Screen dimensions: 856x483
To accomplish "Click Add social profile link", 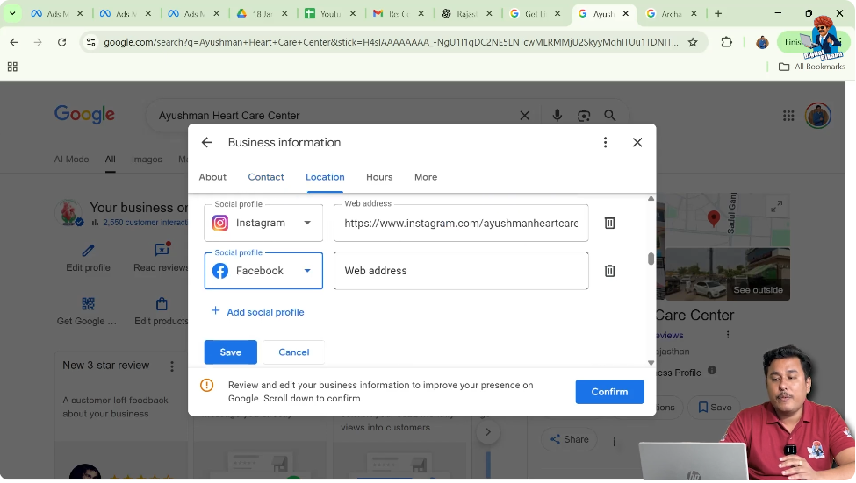I will point(257,312).
